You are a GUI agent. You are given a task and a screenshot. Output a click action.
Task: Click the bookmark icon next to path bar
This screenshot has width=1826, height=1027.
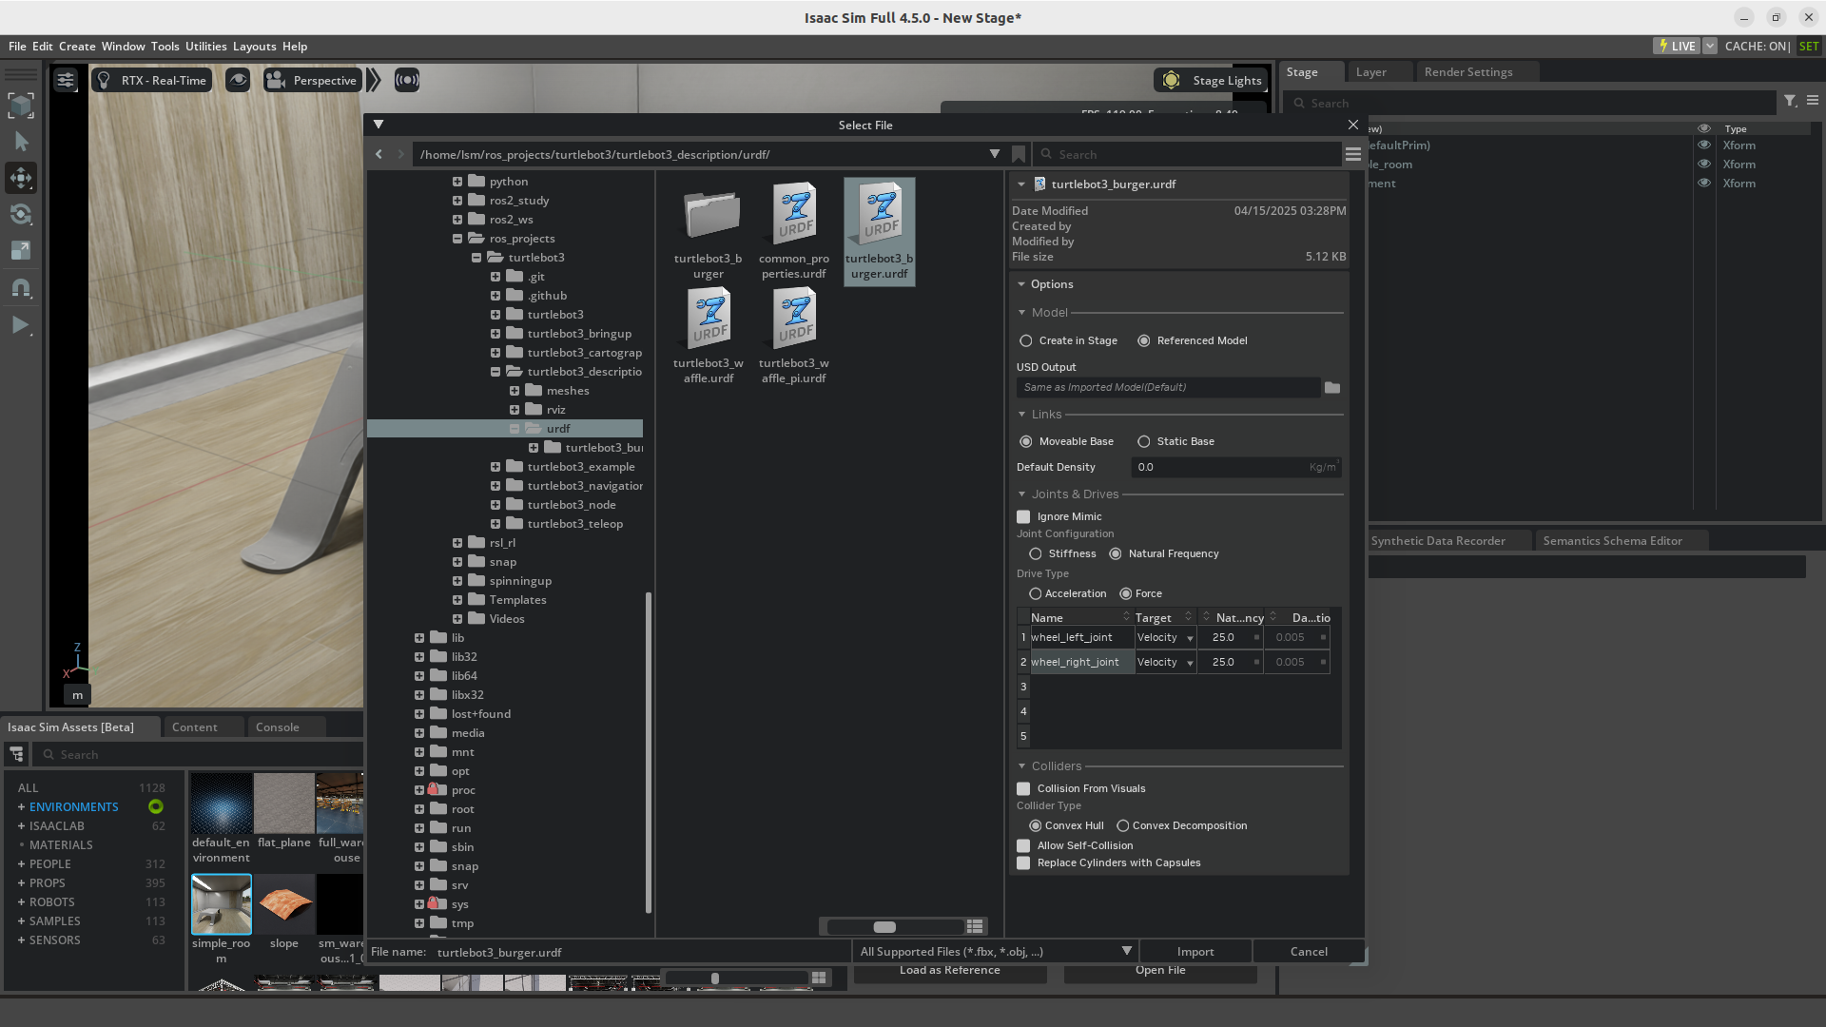(1019, 154)
